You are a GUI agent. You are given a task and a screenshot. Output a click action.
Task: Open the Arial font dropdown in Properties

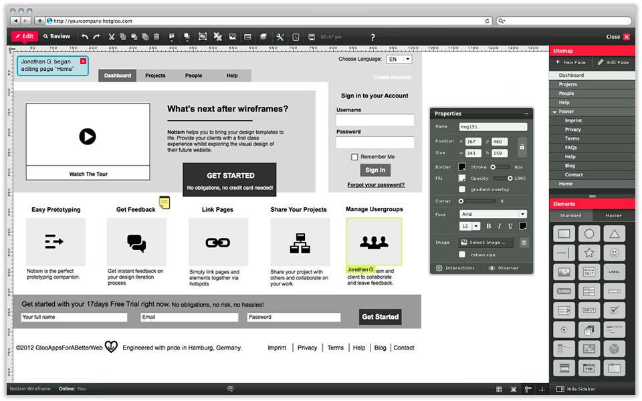[x=494, y=214]
